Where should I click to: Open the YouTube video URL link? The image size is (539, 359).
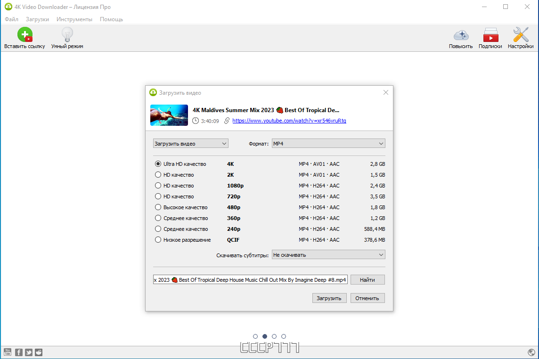pyautogui.click(x=289, y=121)
